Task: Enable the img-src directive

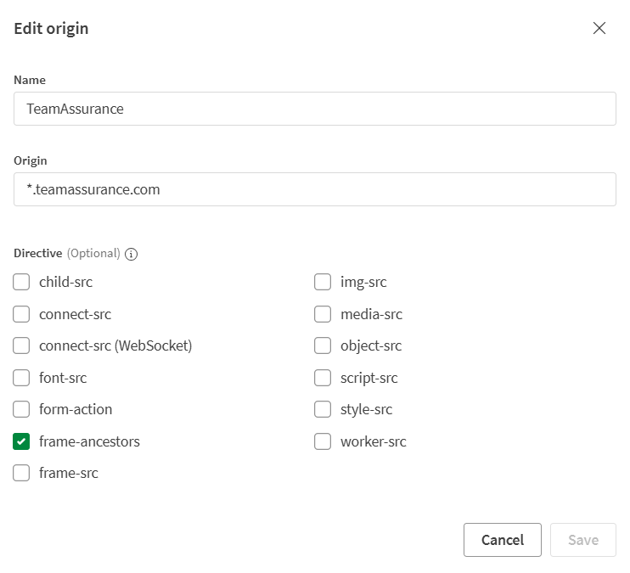Action: click(323, 282)
